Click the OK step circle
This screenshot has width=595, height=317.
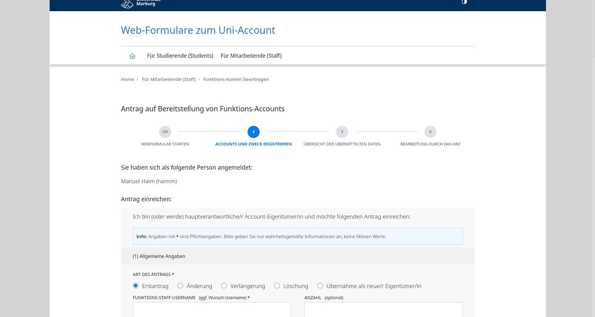coord(165,132)
